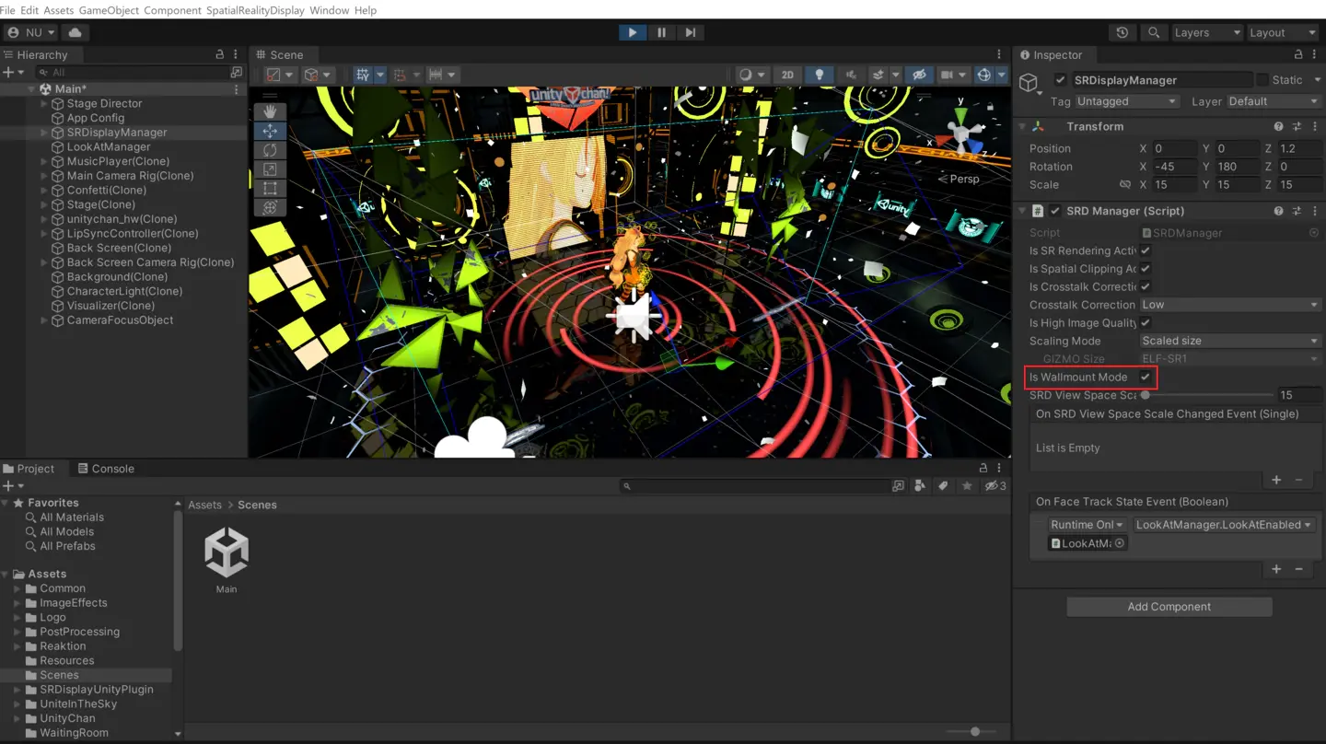Open Unity cloud services icon
The height and width of the screenshot is (744, 1326).
[x=75, y=32]
